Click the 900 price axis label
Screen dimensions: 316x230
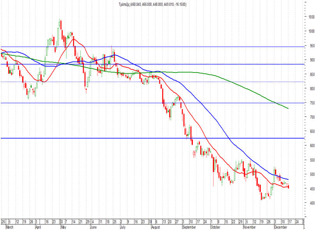tap(312, 60)
